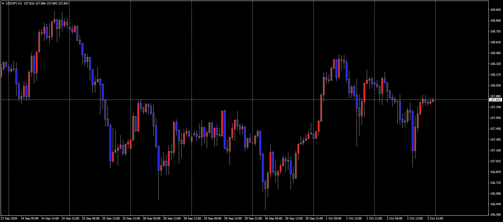Click the 2 Oct 13:00 time label
Image resolution: width=503 pixels, height=222 pixels.
coord(415,219)
